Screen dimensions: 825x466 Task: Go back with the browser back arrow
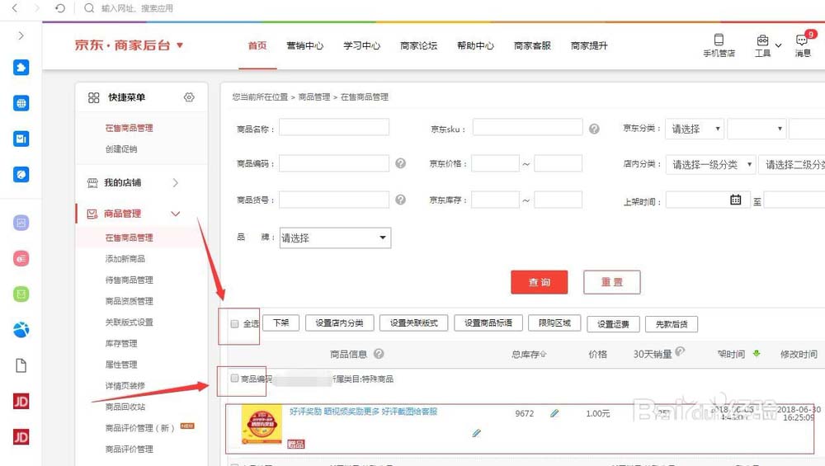coord(15,8)
